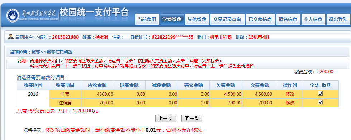
Task: Click the 学费 fee item cell
Action: click(x=65, y=94)
